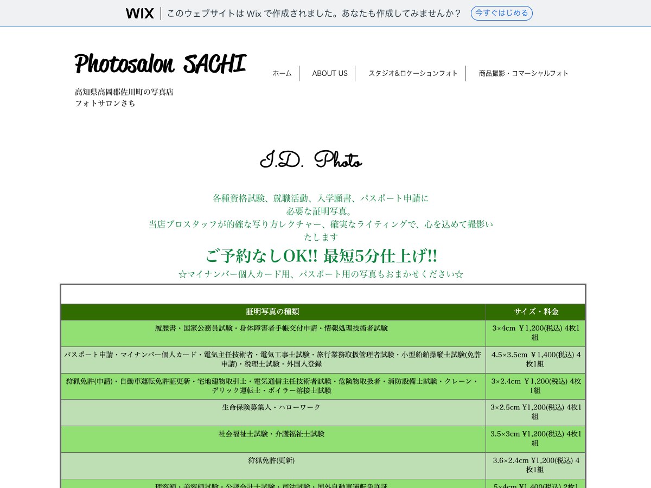Open スタジオ&ロケーションフォト menu

(413, 73)
